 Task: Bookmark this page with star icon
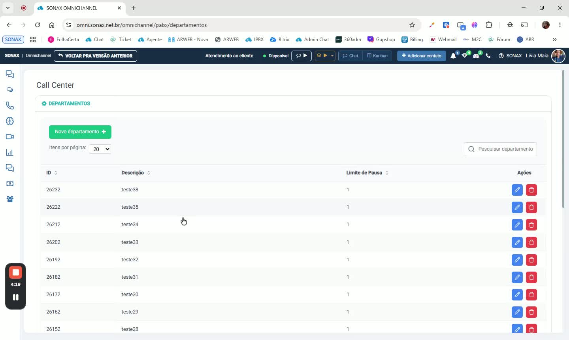[412, 25]
